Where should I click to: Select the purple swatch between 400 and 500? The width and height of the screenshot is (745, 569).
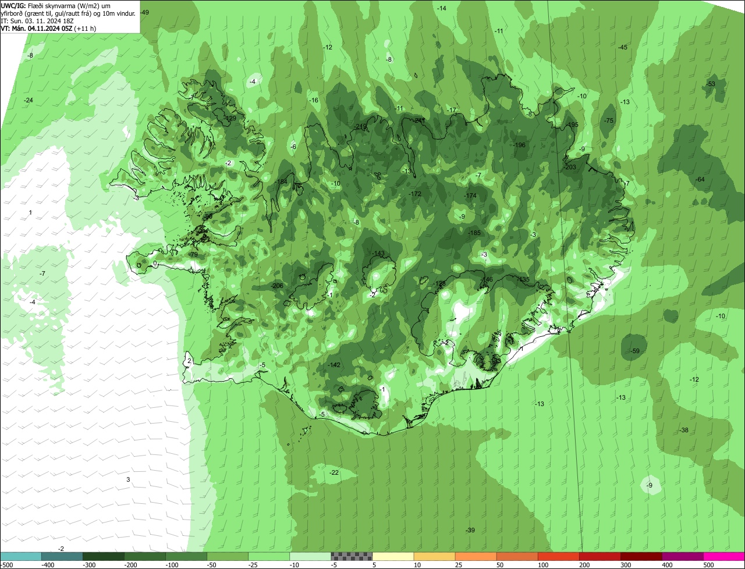tap(682, 556)
